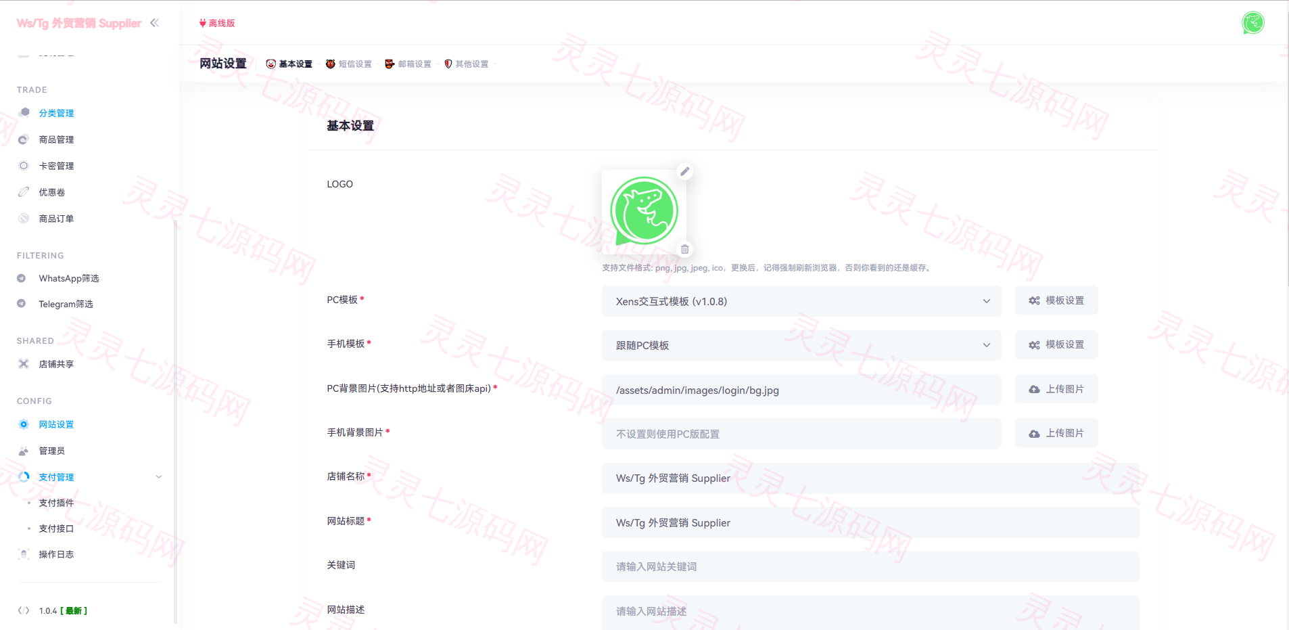Focus the 网站标题 input field
This screenshot has width=1289, height=630.
point(870,522)
